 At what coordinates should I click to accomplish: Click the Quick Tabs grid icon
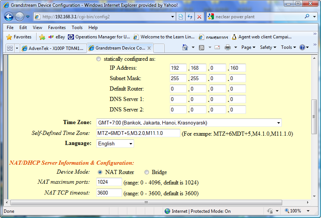tap(10, 48)
